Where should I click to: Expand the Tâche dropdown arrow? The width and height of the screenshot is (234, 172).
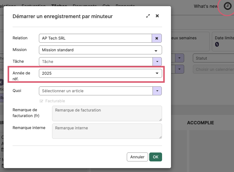(x=157, y=62)
